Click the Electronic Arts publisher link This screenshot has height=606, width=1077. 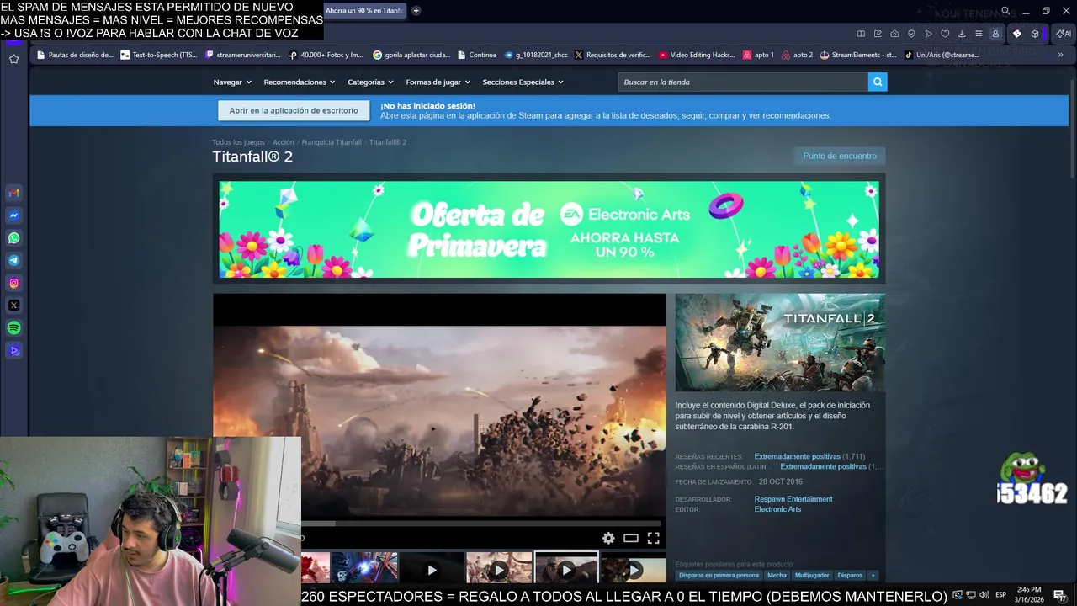click(777, 509)
